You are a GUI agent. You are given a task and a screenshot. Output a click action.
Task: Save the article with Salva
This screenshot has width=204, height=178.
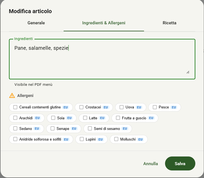point(180,163)
